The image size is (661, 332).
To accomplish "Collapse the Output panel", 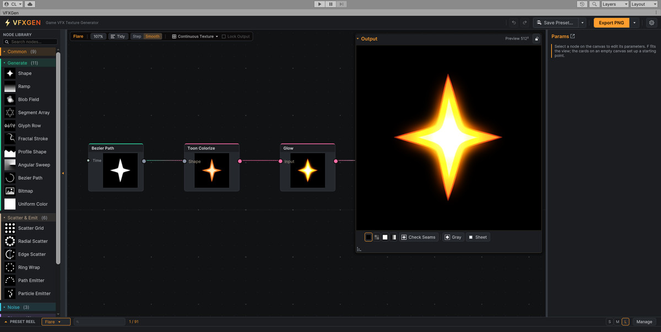I will coord(357,39).
